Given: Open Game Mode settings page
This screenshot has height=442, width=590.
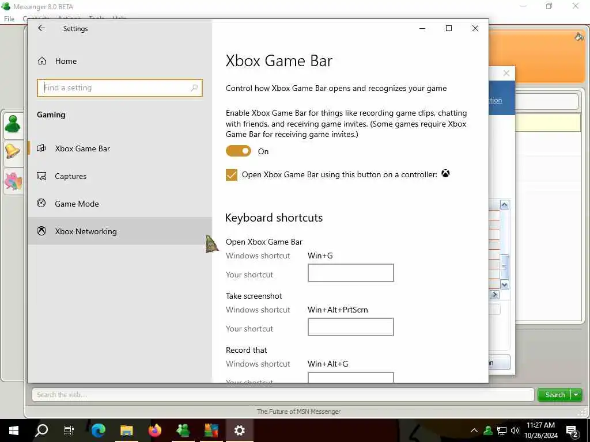Looking at the screenshot, I should tap(120, 204).
